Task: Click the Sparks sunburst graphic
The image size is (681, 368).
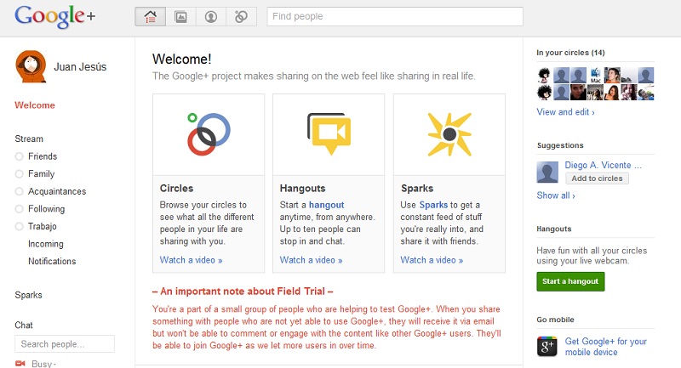Action: click(x=449, y=134)
